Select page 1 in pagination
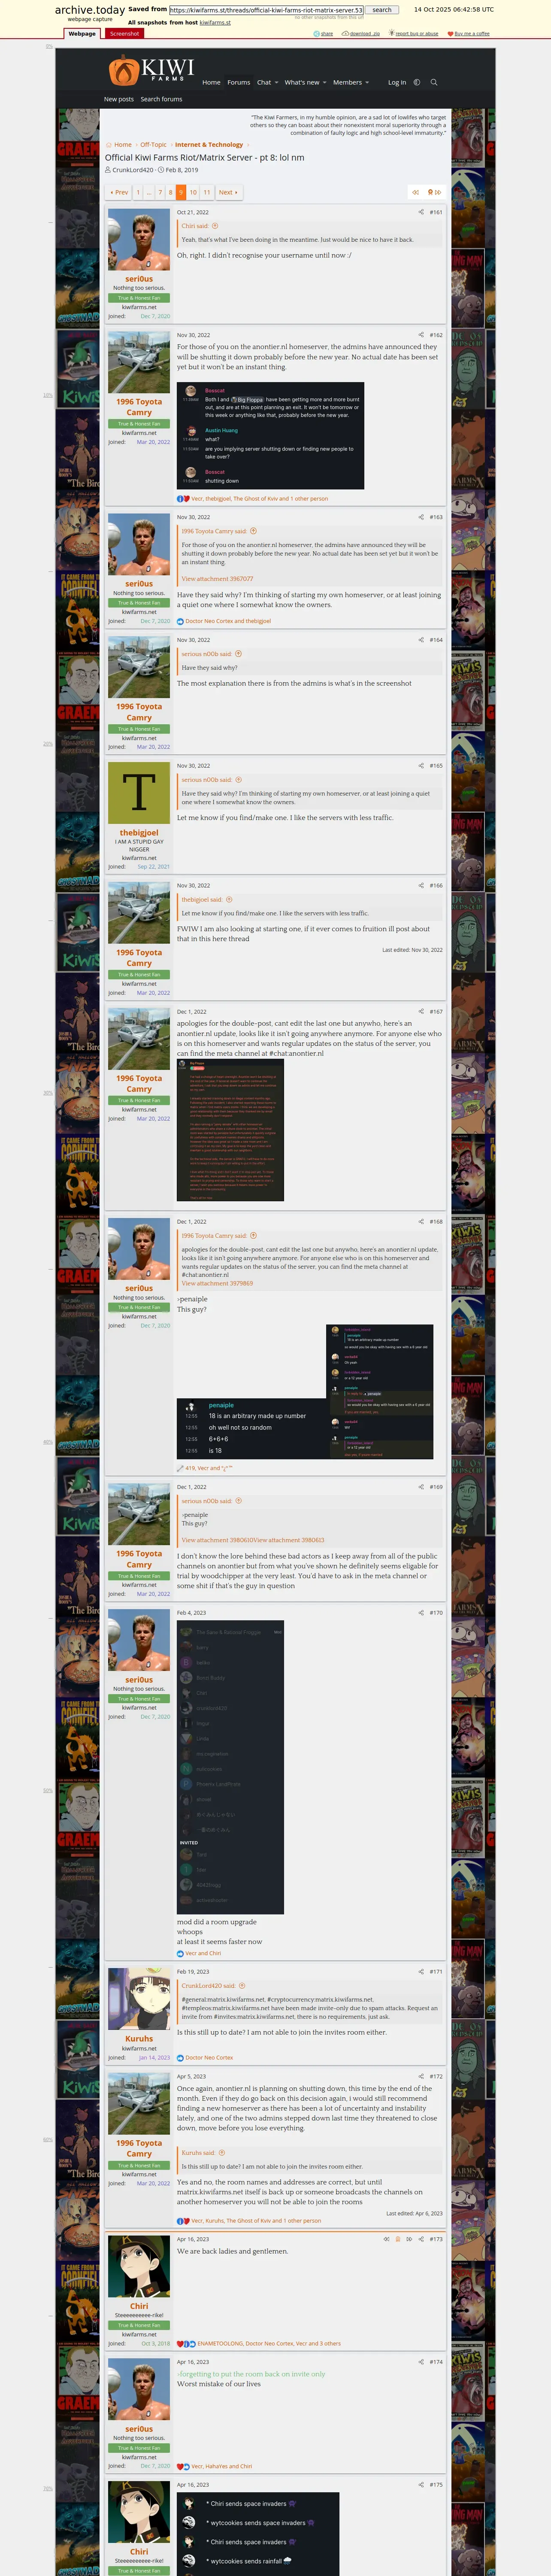 pyautogui.click(x=138, y=192)
